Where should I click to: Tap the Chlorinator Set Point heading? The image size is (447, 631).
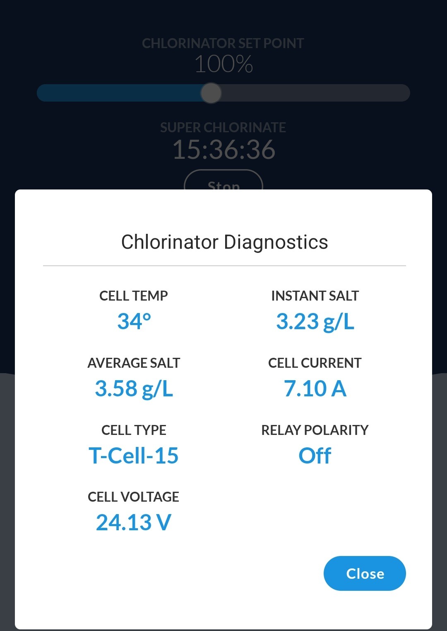click(x=223, y=43)
